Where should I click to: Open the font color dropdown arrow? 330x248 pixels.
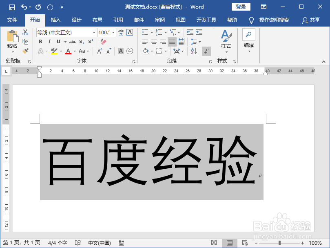[x=75, y=51]
